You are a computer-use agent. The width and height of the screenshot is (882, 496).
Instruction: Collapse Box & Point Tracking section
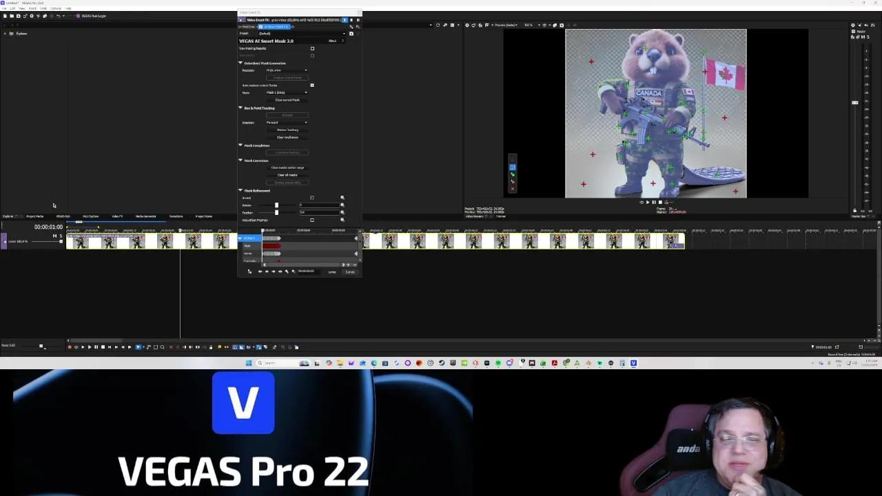[x=240, y=107]
